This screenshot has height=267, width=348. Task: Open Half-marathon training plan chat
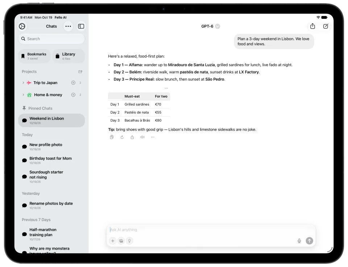pos(51,234)
